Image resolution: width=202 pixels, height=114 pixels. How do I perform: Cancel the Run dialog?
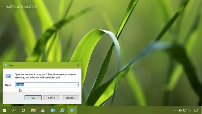click(52, 98)
